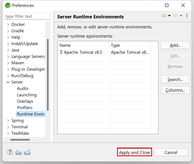Close the Preferences window

183,5
